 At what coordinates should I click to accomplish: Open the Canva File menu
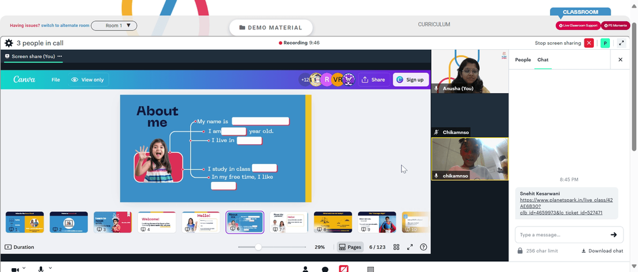coord(56,80)
